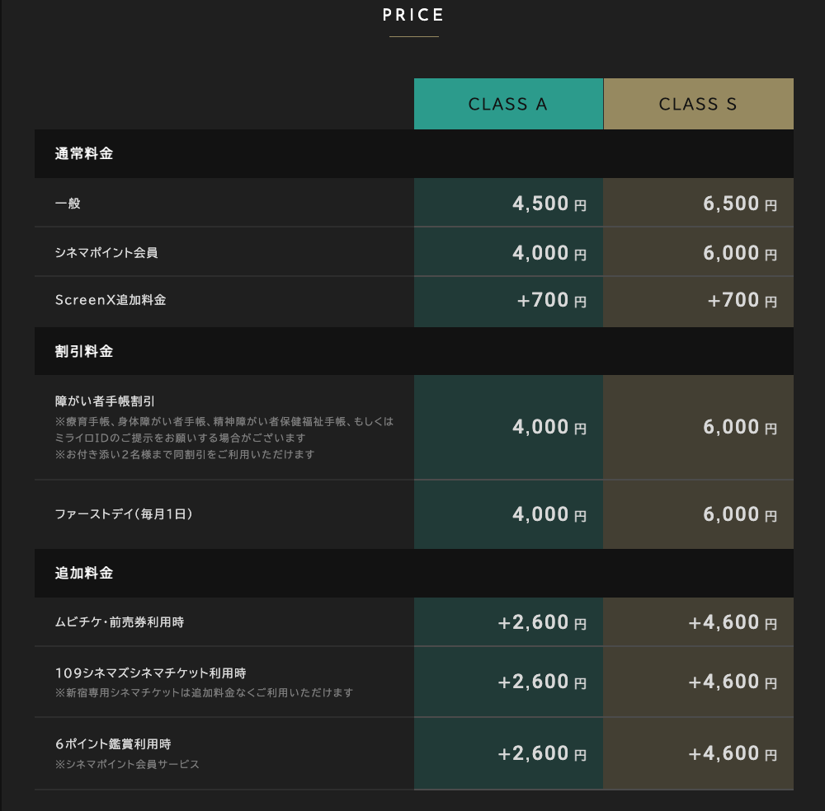Click the ムビチケ・前売券利用時 row label
The image size is (825, 811).
tap(120, 622)
